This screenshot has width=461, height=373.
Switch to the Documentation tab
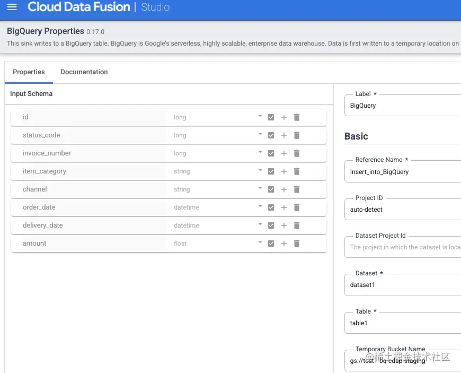pyautogui.click(x=84, y=72)
